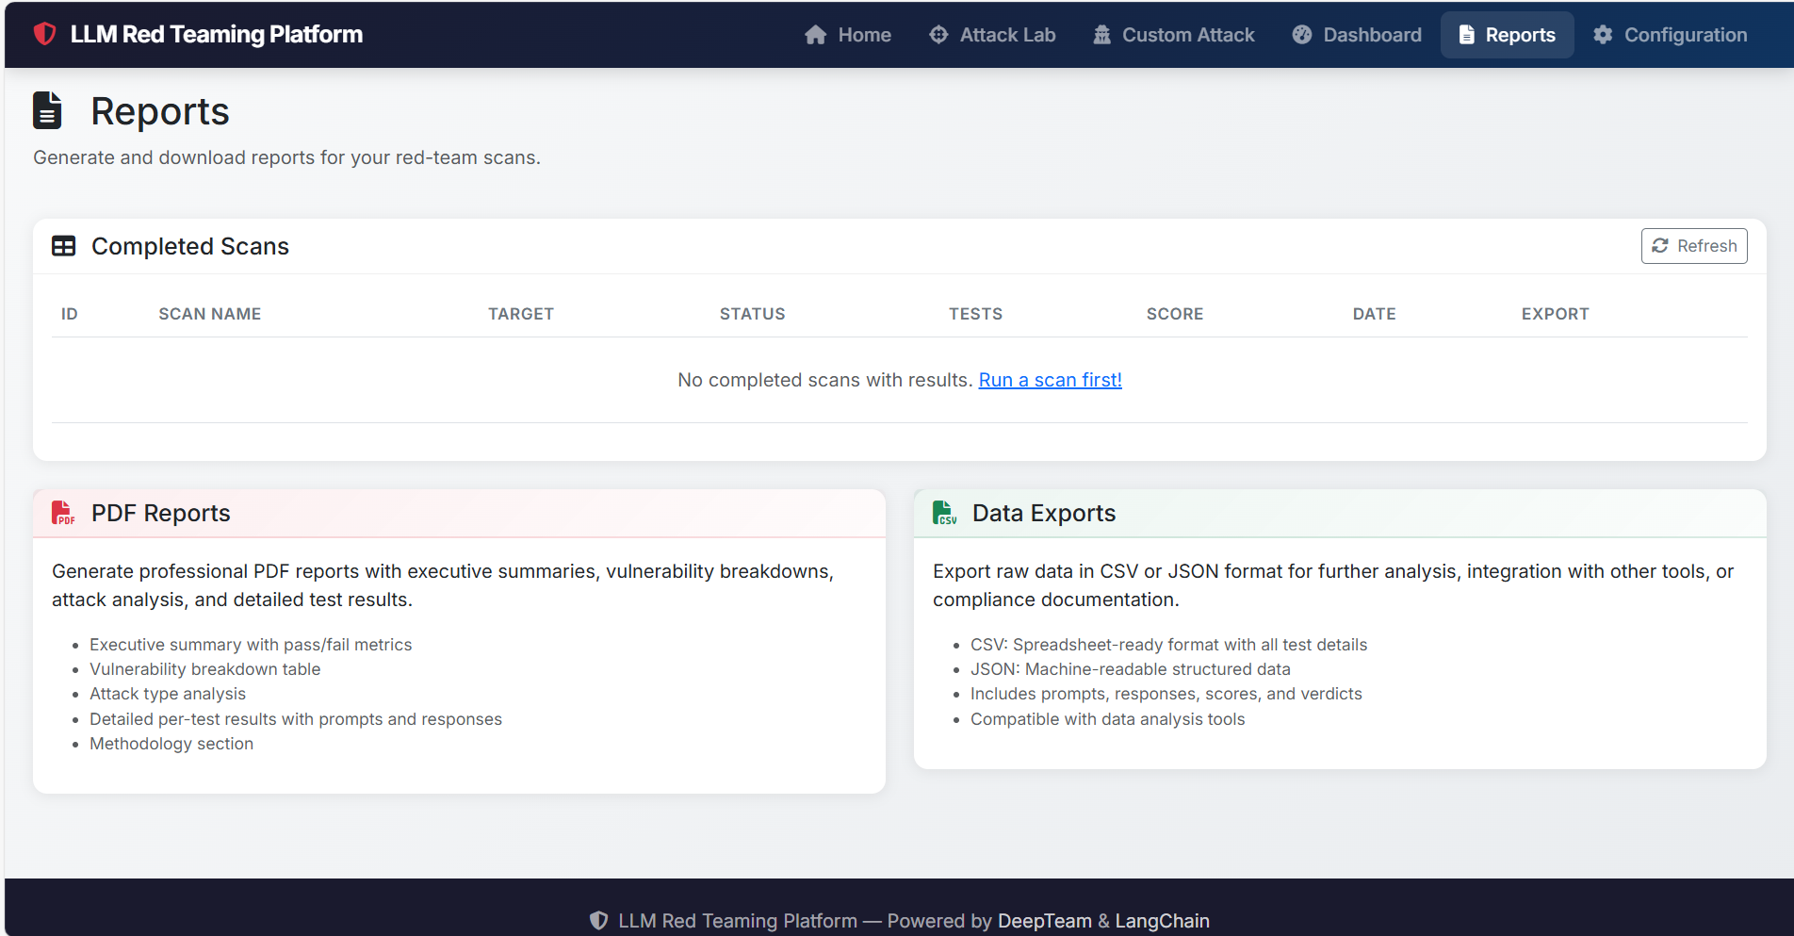This screenshot has height=936, width=1794.
Task: Click 'Generate and download reports' subtitle
Action: tap(287, 157)
